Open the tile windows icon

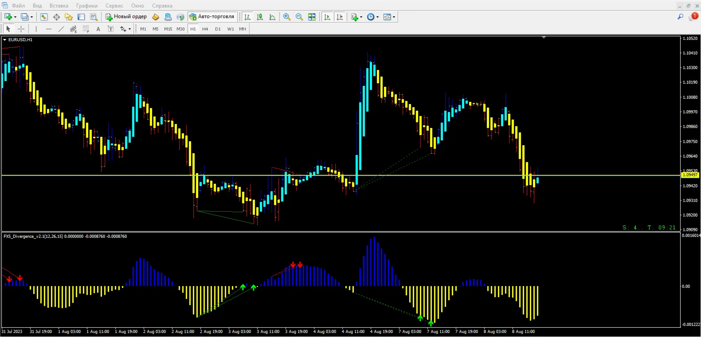pos(312,17)
